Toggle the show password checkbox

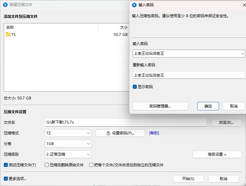(x=135, y=87)
